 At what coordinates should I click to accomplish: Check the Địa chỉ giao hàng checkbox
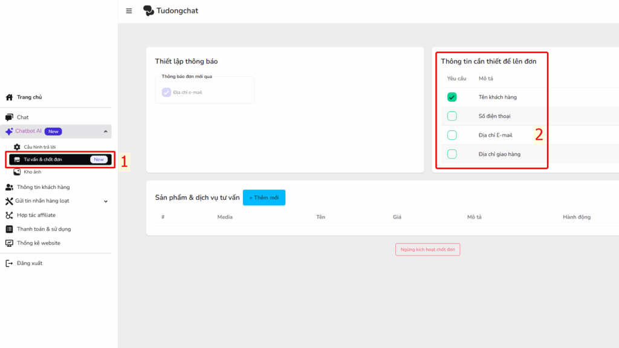pyautogui.click(x=452, y=154)
